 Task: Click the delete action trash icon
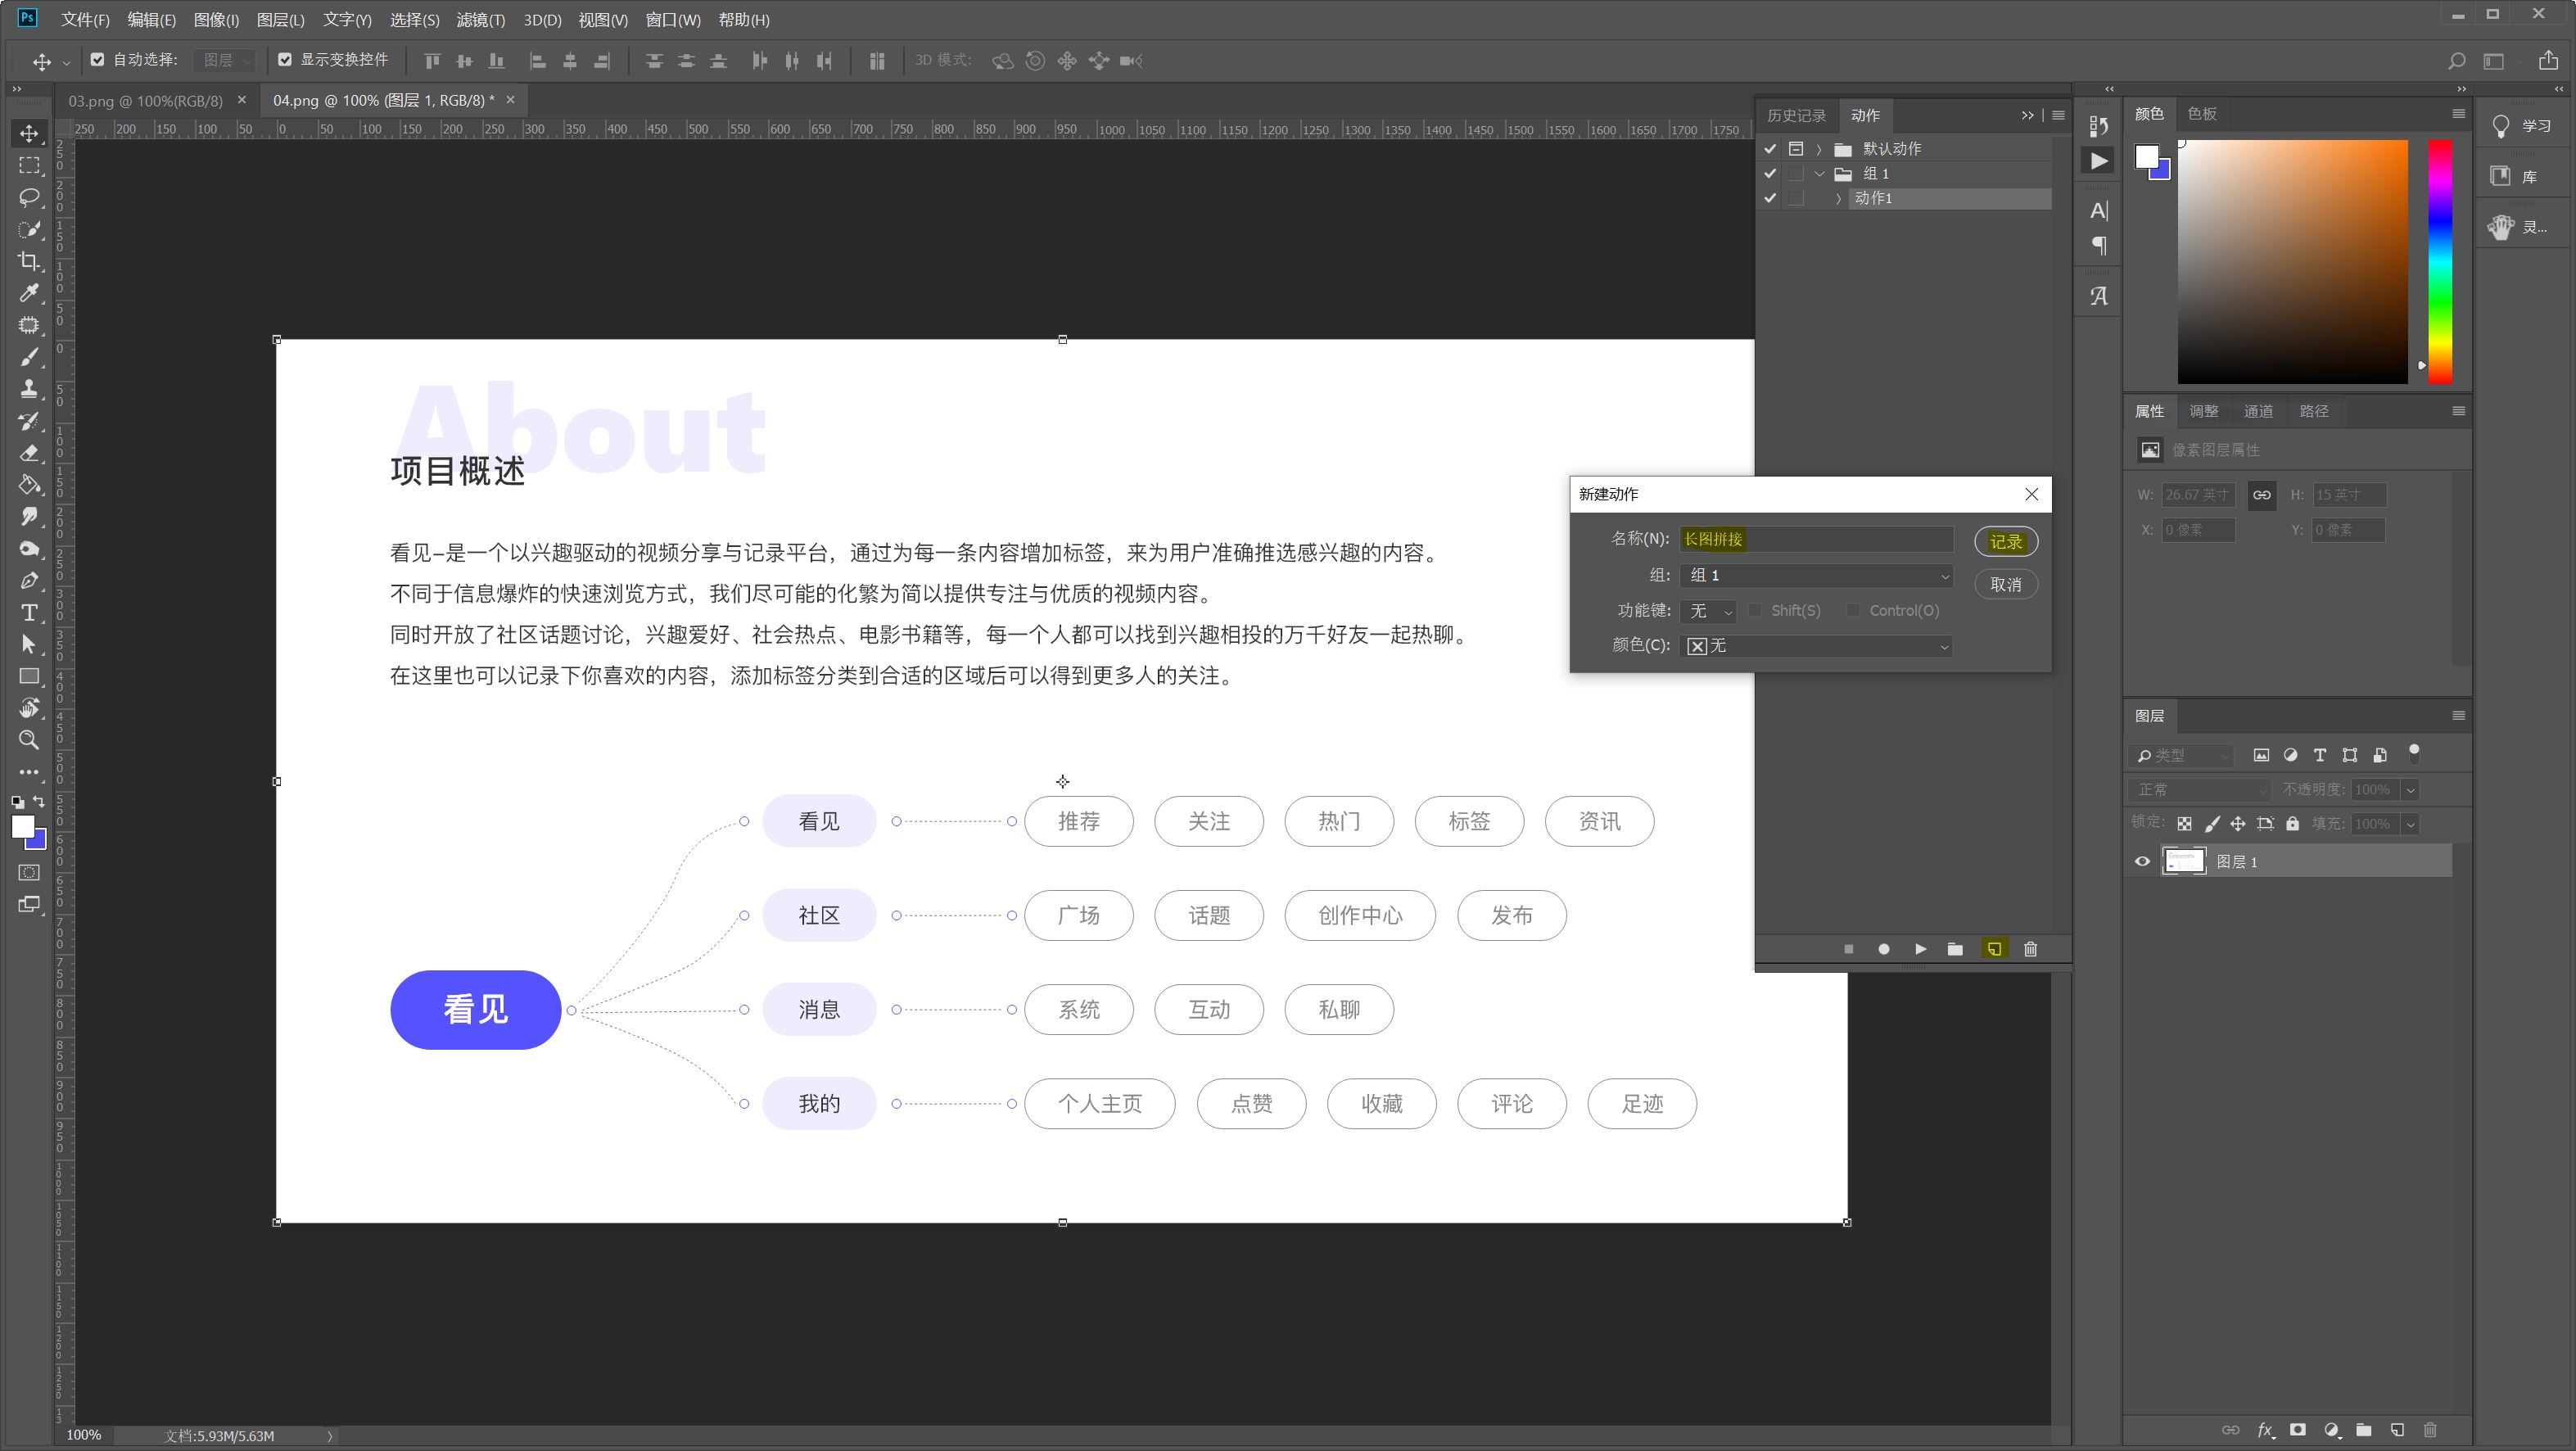(2030, 949)
